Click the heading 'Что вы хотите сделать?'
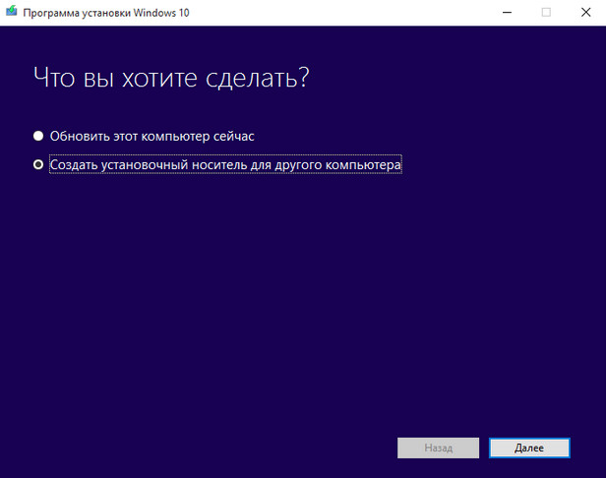Screen dimensions: 606x478 pos(171,78)
